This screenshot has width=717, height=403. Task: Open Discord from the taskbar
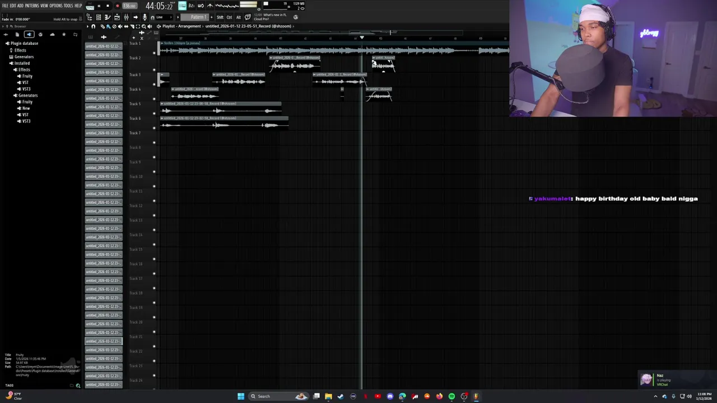[x=390, y=396]
